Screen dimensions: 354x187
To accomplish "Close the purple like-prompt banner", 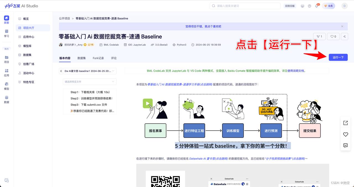I will click(x=342, y=26).
